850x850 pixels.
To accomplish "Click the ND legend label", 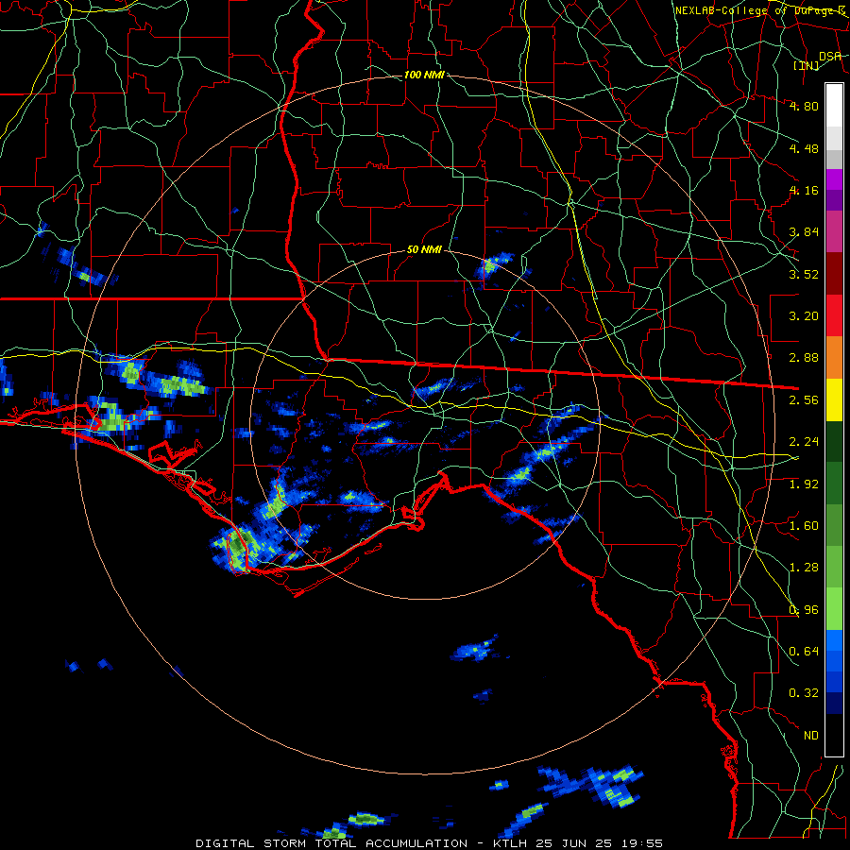I will (x=811, y=736).
